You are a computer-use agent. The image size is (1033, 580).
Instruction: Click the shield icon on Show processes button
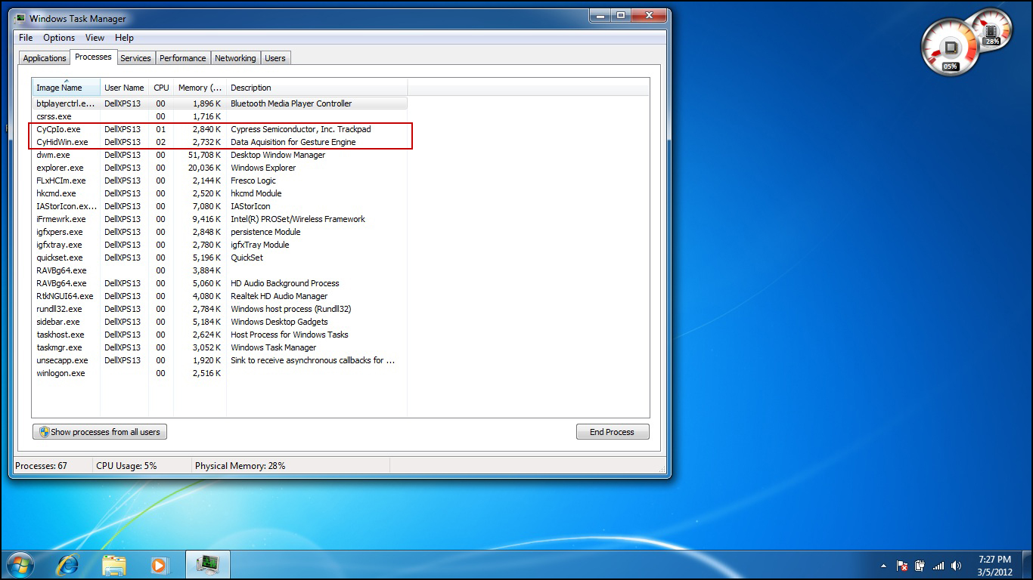[44, 432]
